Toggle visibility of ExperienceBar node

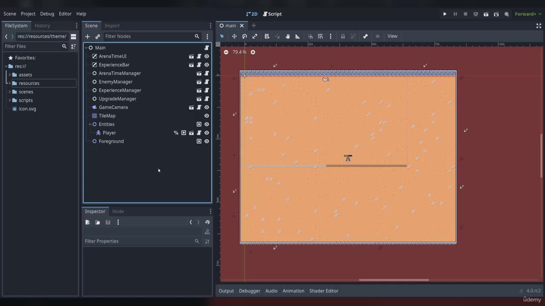[207, 65]
